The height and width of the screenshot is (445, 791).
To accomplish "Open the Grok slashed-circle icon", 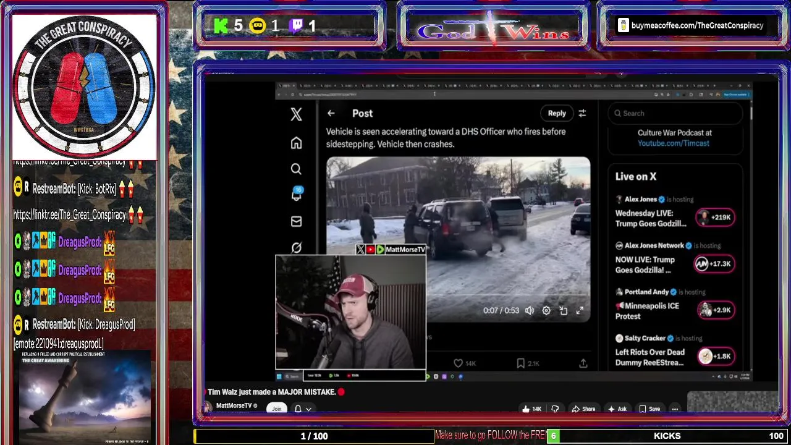I will pos(296,248).
